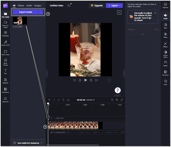Duplicate the selected clip

click(68, 100)
